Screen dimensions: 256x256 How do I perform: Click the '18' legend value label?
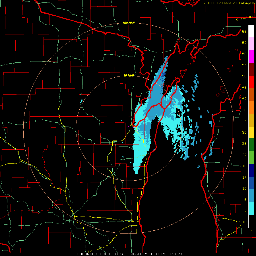244,166
